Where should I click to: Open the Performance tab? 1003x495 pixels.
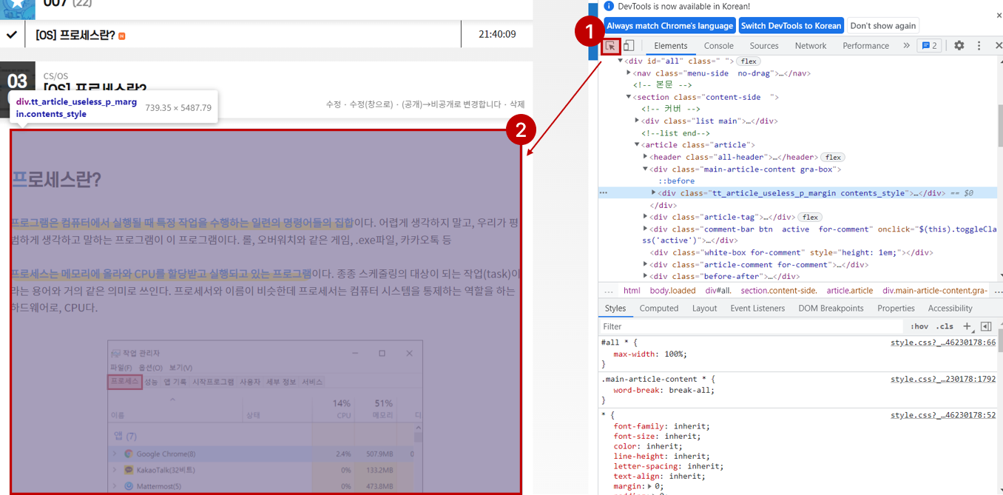pyautogui.click(x=866, y=46)
